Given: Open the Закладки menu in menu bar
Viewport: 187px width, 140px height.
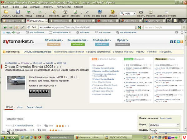Looking at the screenshot, I should 35,7.
